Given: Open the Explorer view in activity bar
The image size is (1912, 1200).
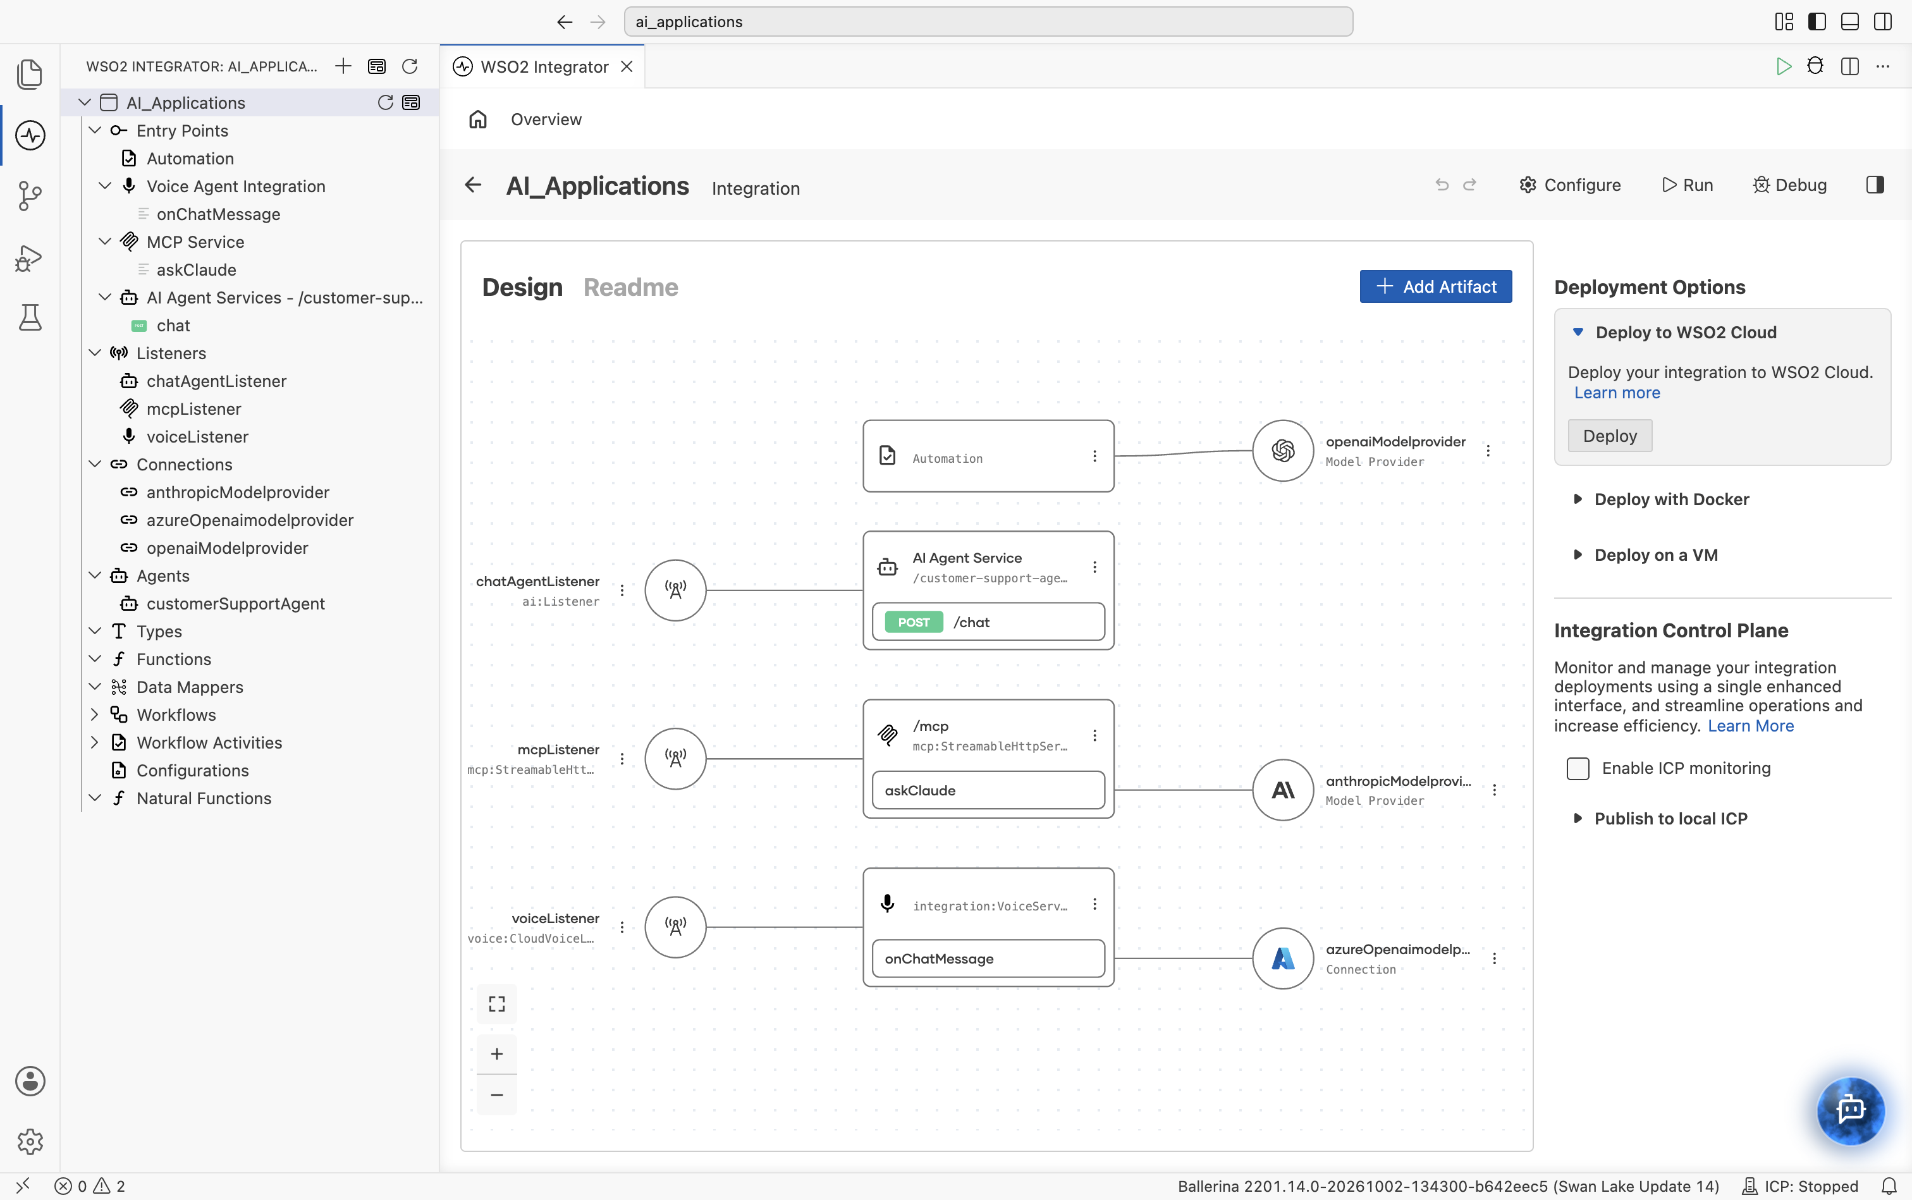Looking at the screenshot, I should tap(29, 75).
